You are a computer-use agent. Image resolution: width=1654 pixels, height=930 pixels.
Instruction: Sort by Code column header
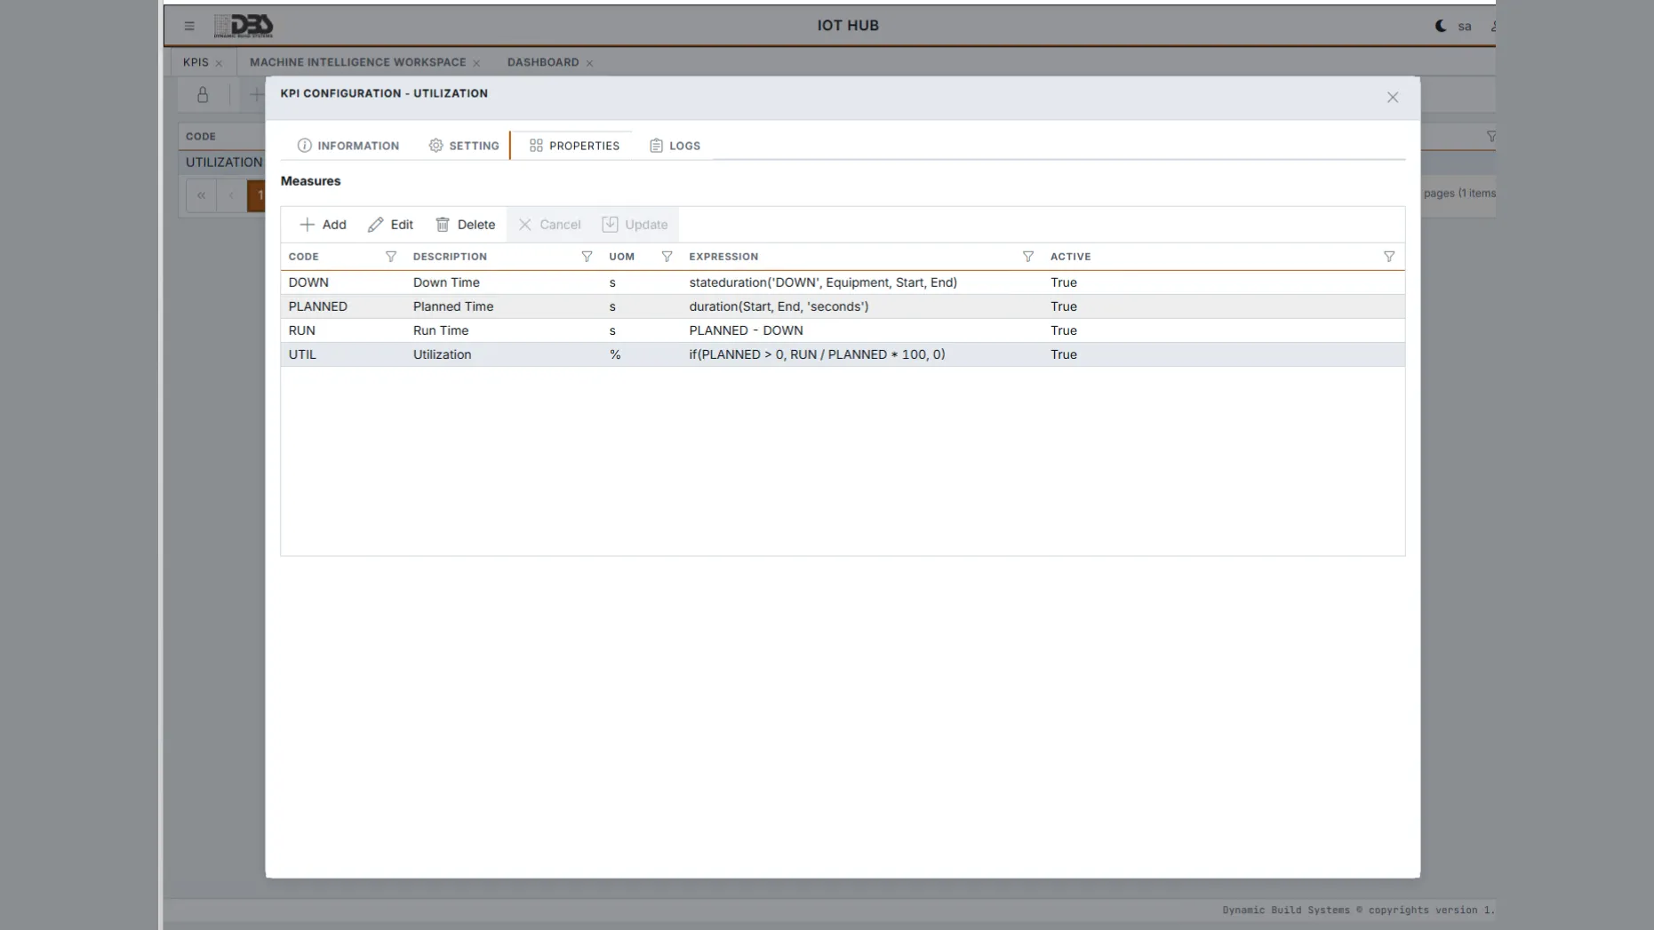(x=303, y=257)
